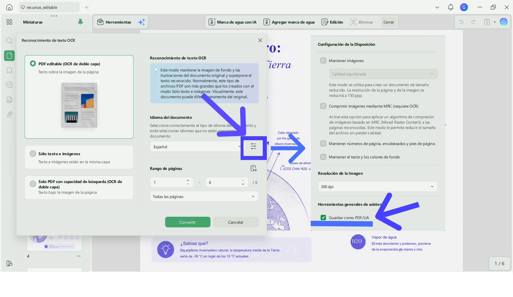Open custom page range icon

click(253, 168)
